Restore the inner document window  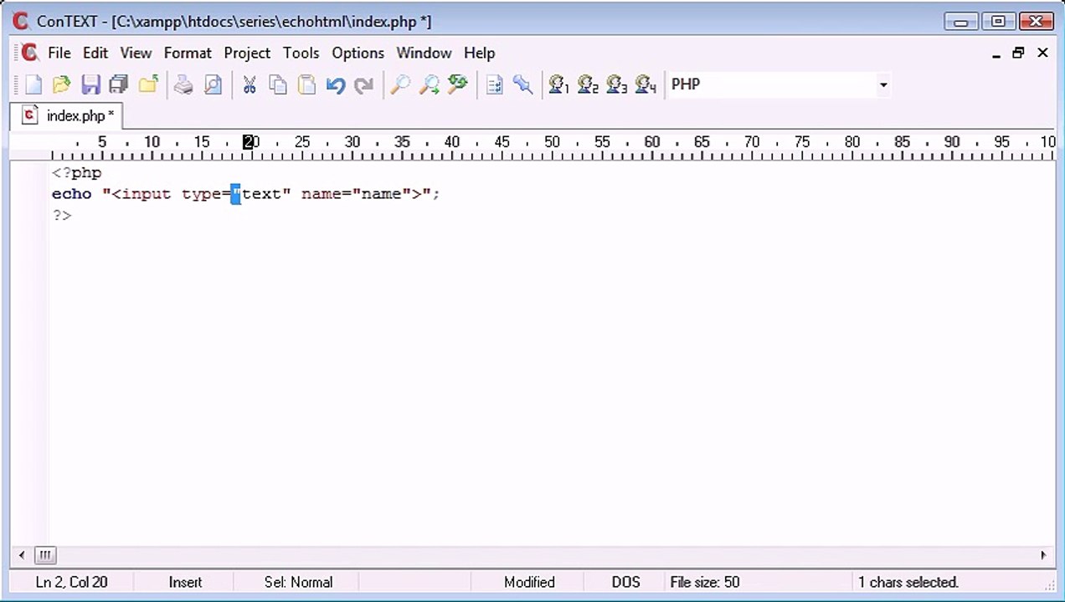pos(1018,53)
